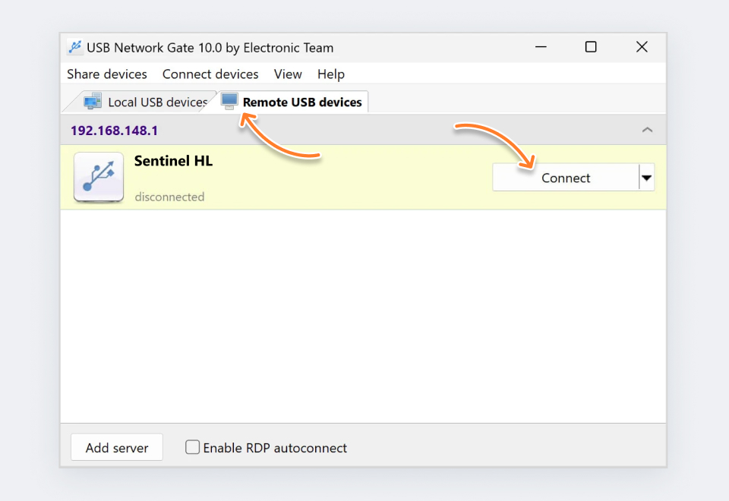Collapse the 192.168.148.1 server section
This screenshot has width=729, height=501.
point(647,130)
